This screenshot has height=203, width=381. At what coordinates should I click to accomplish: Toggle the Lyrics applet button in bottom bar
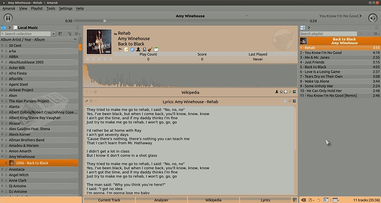266,200
